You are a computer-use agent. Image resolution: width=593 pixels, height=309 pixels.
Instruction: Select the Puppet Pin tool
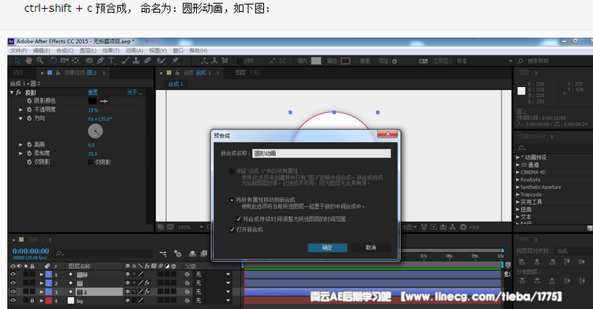[x=175, y=61]
